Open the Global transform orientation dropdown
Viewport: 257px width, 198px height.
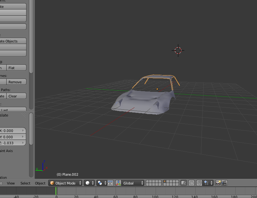click(x=133, y=183)
